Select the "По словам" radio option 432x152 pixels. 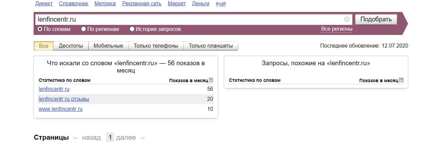tap(40, 29)
